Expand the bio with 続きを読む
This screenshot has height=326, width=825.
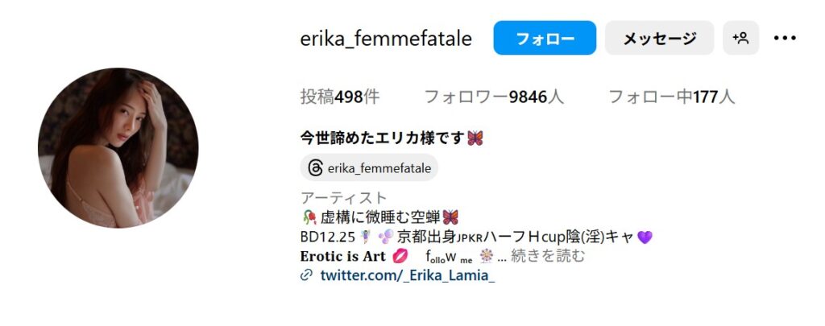pos(548,256)
